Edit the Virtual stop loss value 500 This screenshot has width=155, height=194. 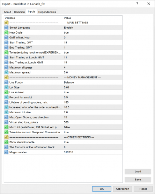coord(93,122)
